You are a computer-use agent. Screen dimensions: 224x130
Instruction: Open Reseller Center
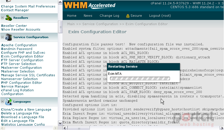tap(14, 26)
